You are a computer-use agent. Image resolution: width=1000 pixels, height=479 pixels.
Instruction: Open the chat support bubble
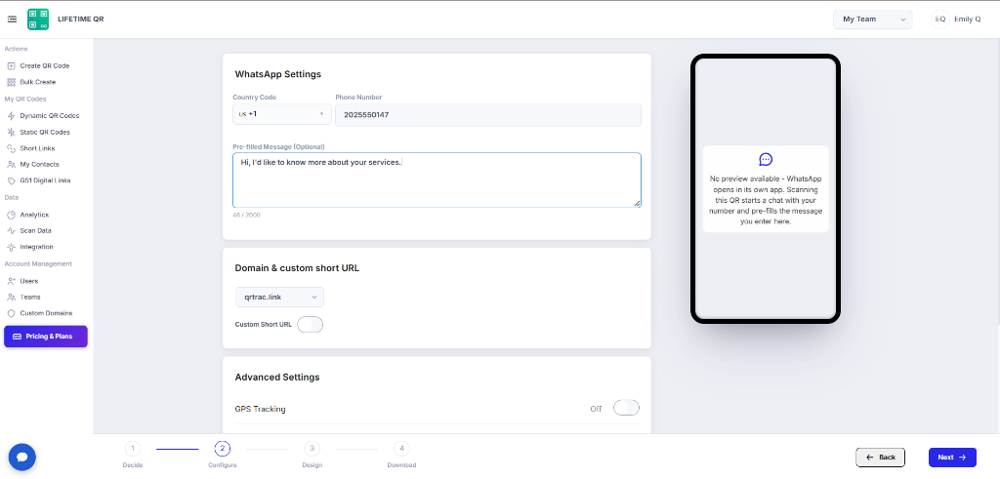22,457
